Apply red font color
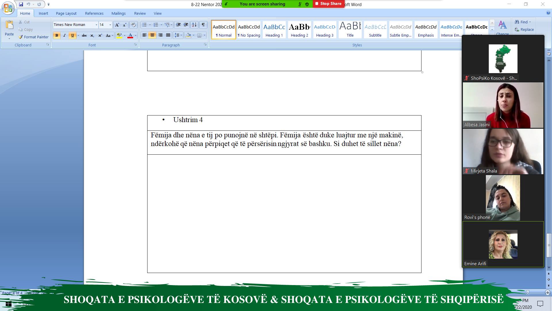The height and width of the screenshot is (311, 552). pos(130,35)
